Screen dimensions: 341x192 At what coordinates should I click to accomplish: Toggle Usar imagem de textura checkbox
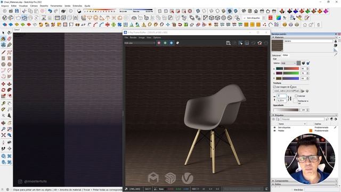274,86
